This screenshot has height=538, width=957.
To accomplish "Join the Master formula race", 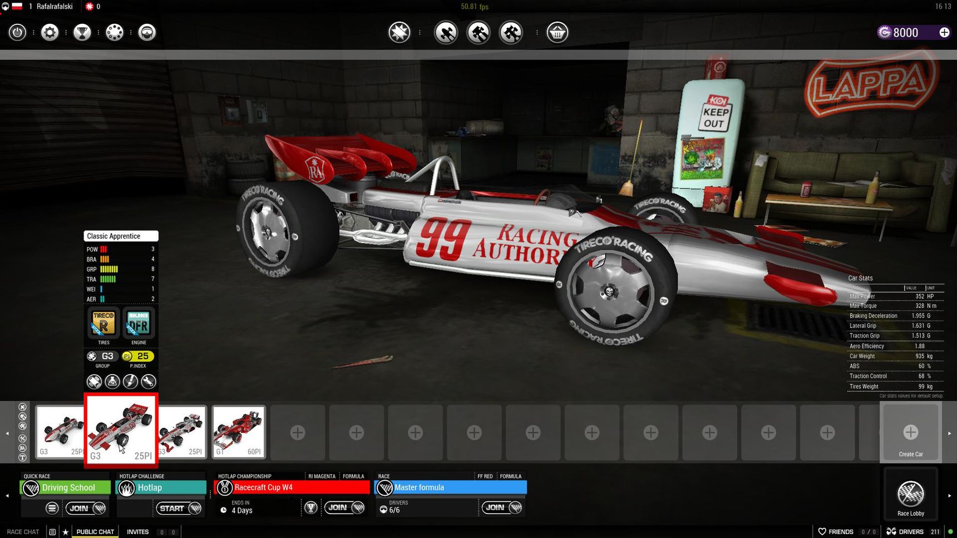I will point(502,507).
